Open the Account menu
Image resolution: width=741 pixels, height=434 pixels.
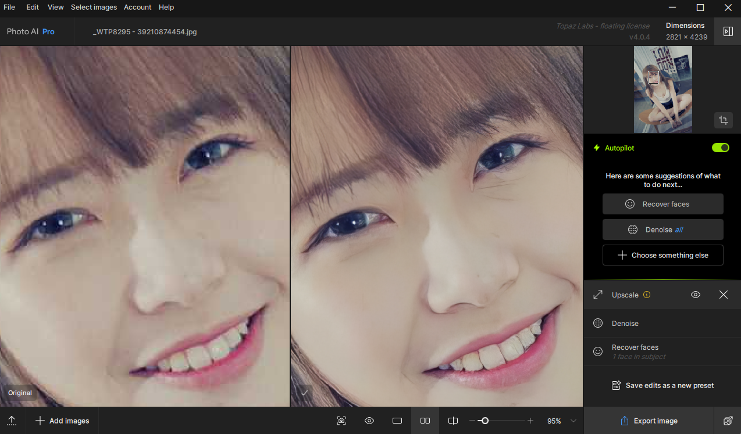coord(137,8)
